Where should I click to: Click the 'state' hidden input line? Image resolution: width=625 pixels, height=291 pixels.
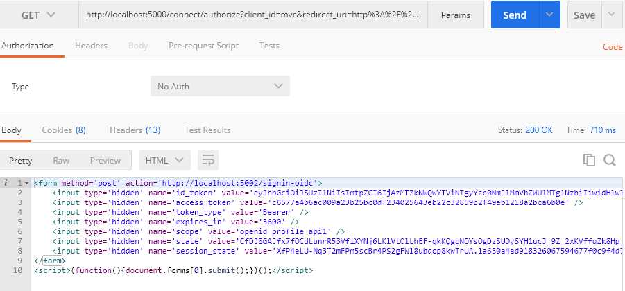[x=339, y=241]
